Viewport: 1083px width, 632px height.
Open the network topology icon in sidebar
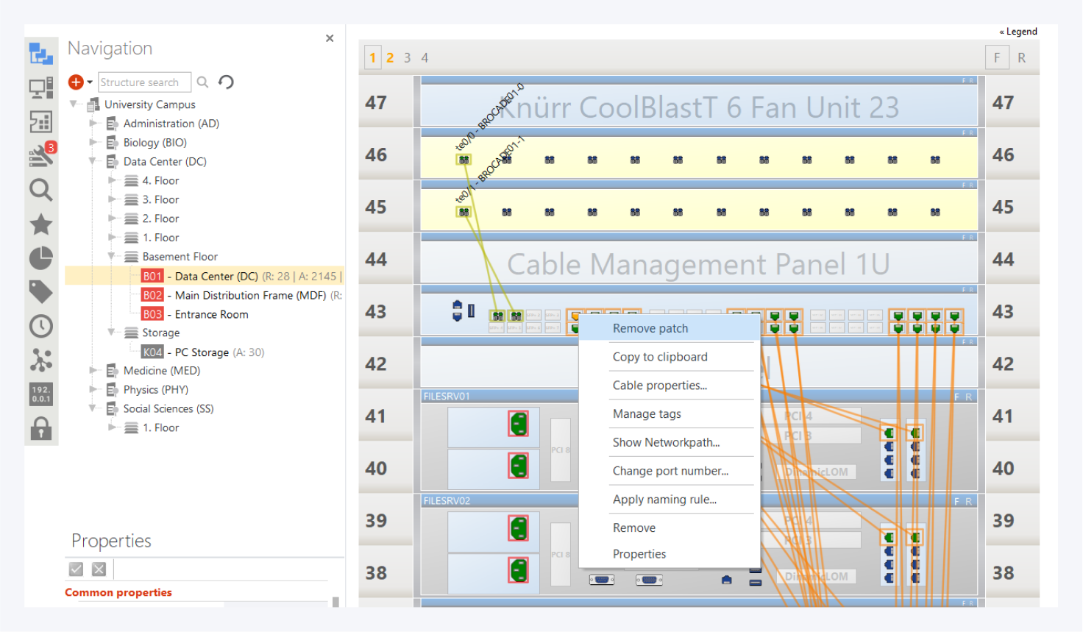(40, 360)
